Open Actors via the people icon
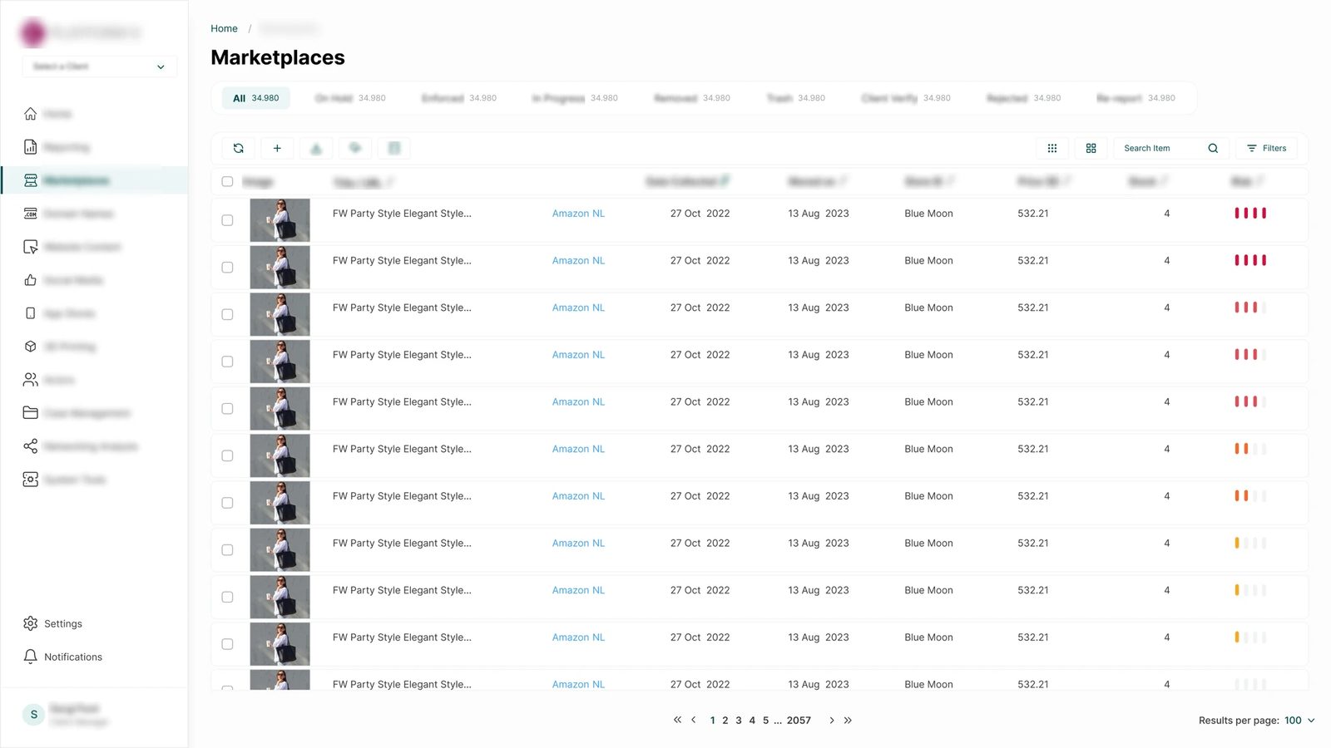The image size is (1331, 748). point(31,380)
